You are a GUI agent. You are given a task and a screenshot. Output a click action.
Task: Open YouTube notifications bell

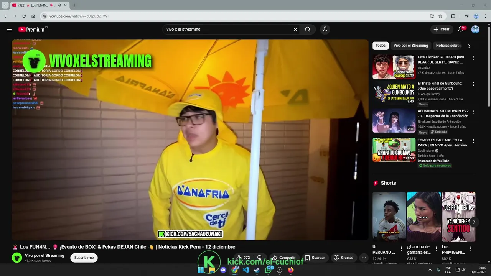[x=461, y=30]
